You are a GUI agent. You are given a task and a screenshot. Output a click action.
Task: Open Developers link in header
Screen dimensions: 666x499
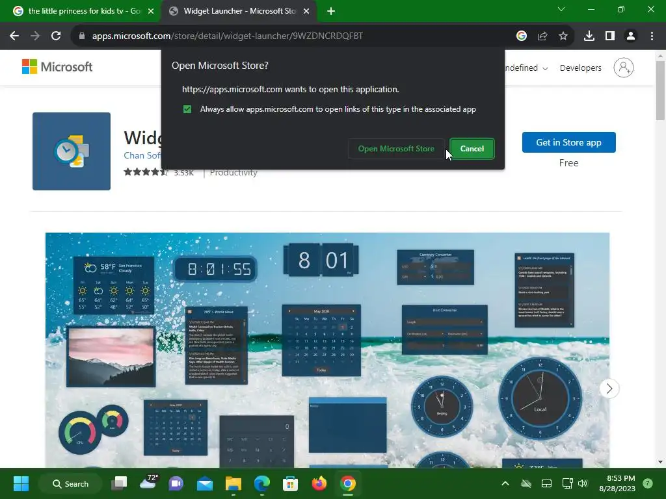(581, 68)
